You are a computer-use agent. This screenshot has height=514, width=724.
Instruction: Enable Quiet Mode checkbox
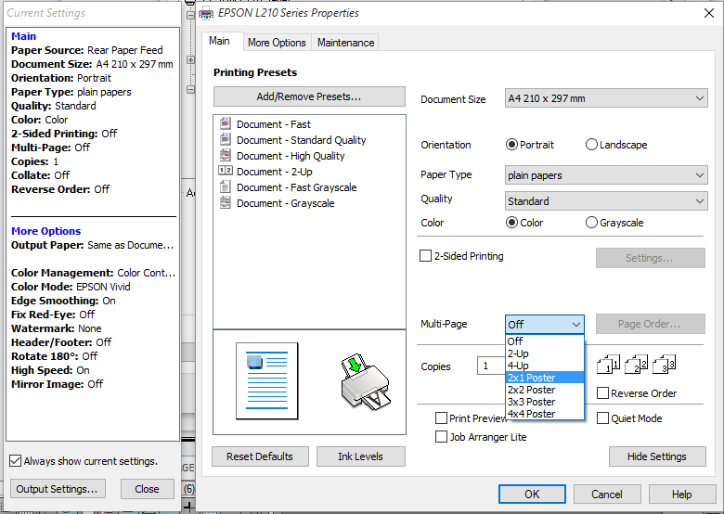[602, 418]
